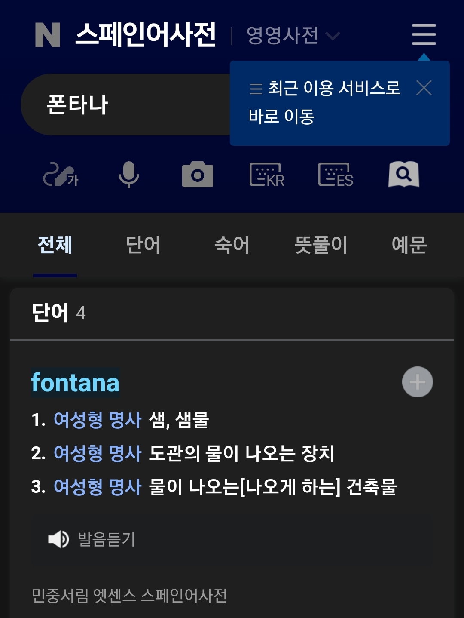Open the 뜻풀이 tab
The width and height of the screenshot is (464, 618).
point(321,245)
